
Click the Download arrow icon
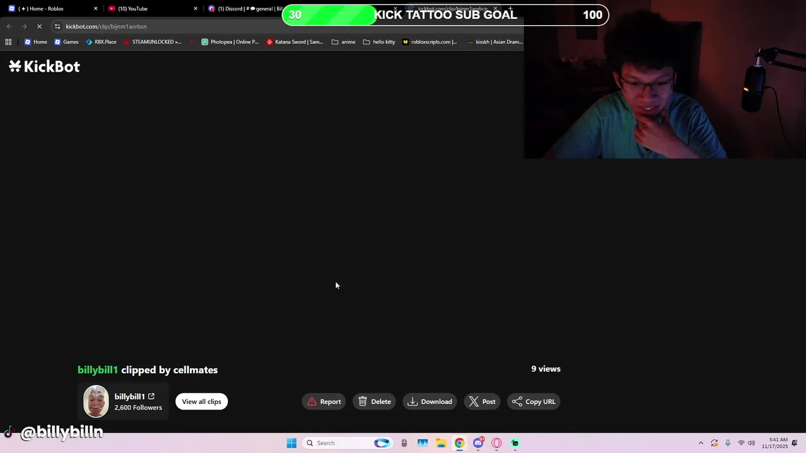pos(412,401)
